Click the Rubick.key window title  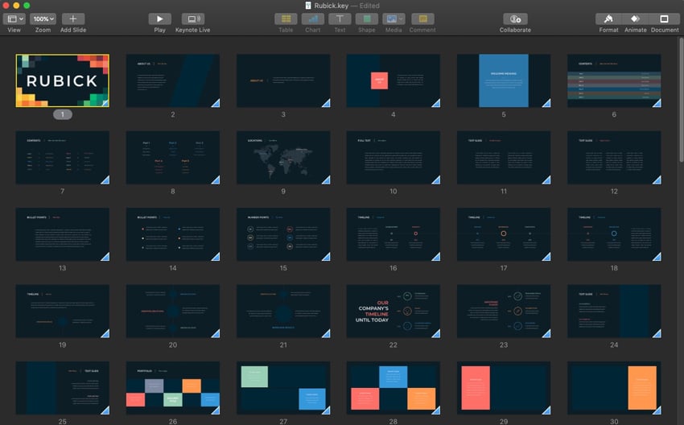(330, 6)
